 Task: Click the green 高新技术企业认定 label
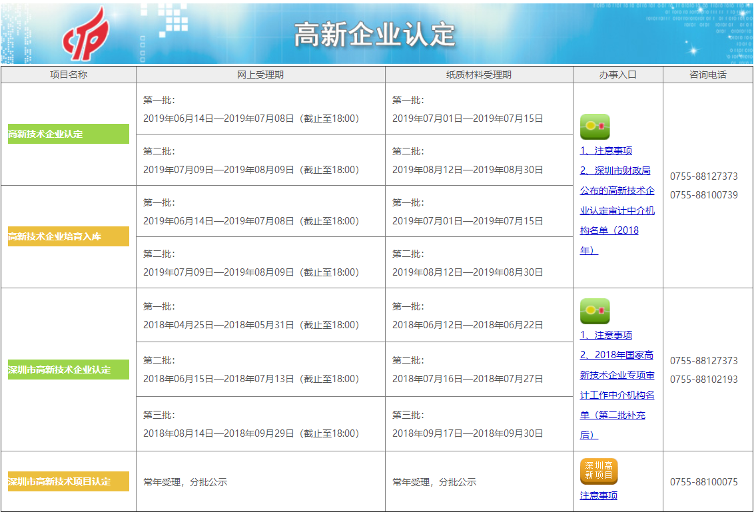tap(69, 134)
